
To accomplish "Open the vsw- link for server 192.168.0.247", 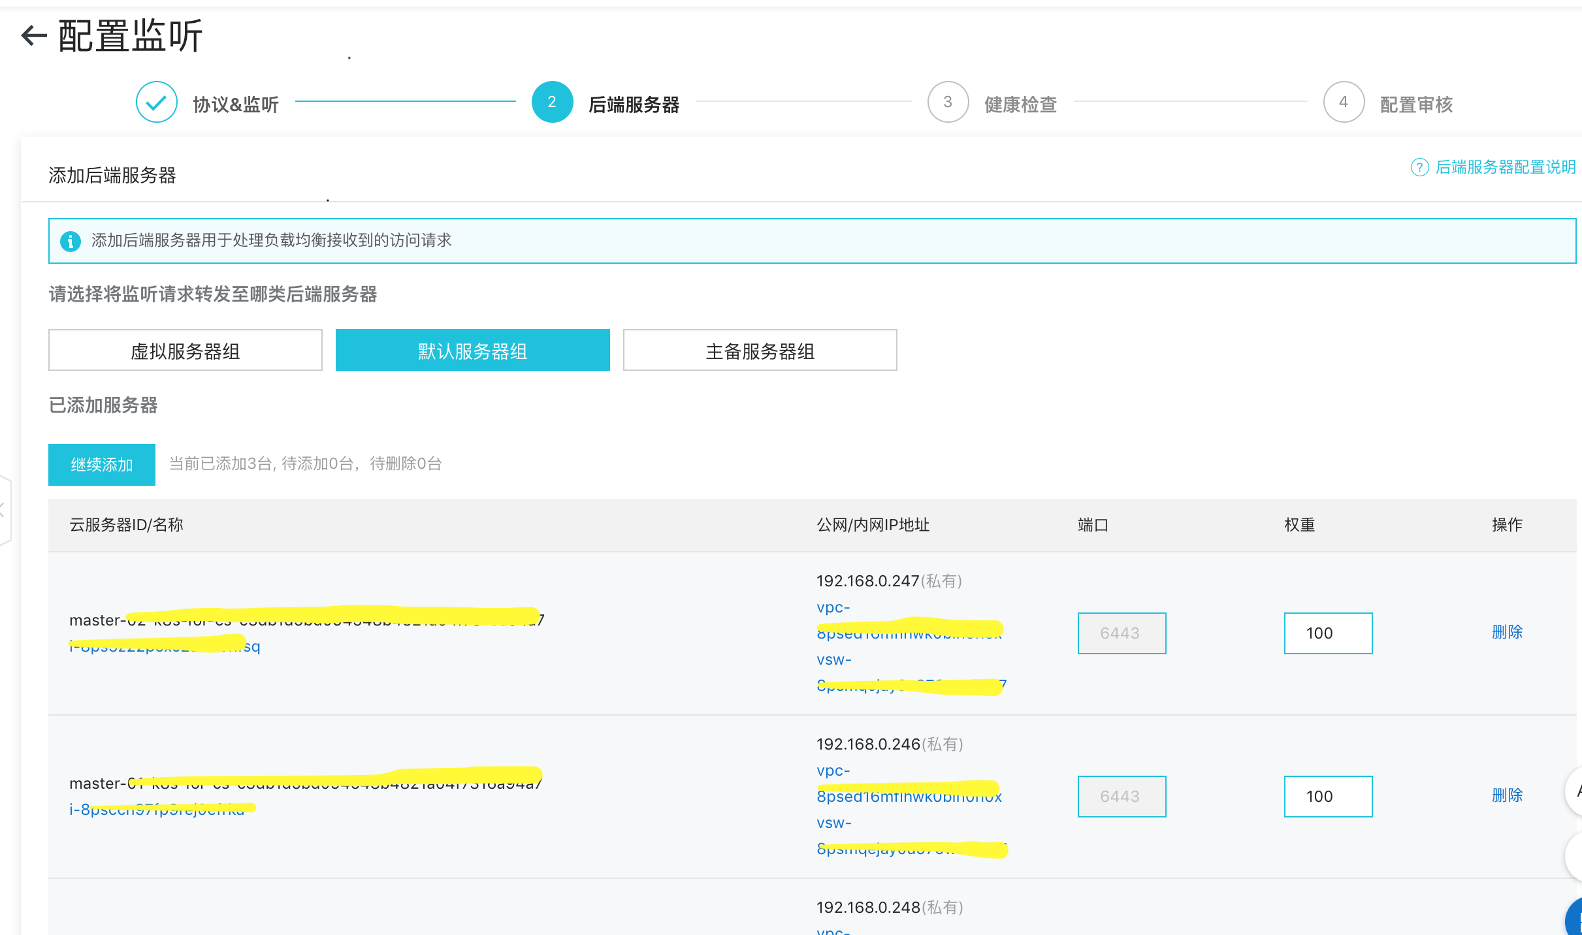I will pyautogui.click(x=911, y=673).
